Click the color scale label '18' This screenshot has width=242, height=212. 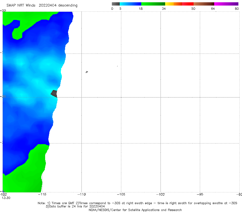[x=141, y=8]
